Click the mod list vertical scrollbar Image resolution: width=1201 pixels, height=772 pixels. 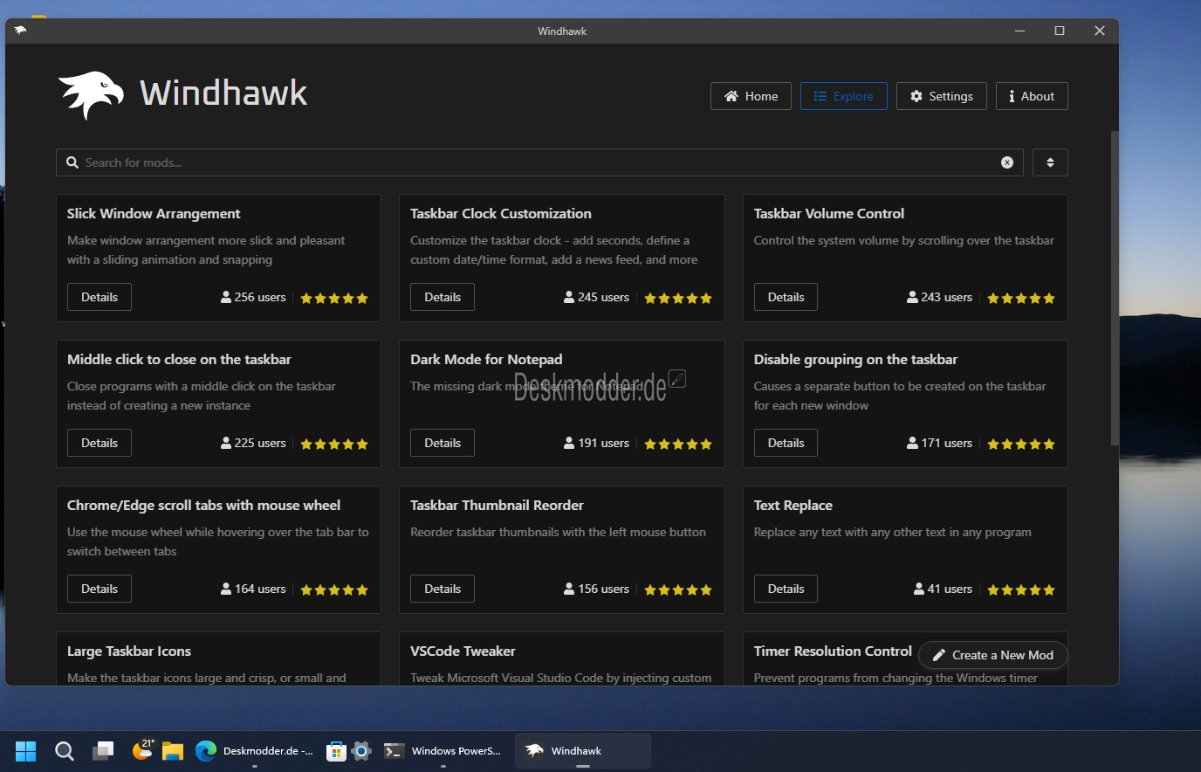tap(1114, 288)
